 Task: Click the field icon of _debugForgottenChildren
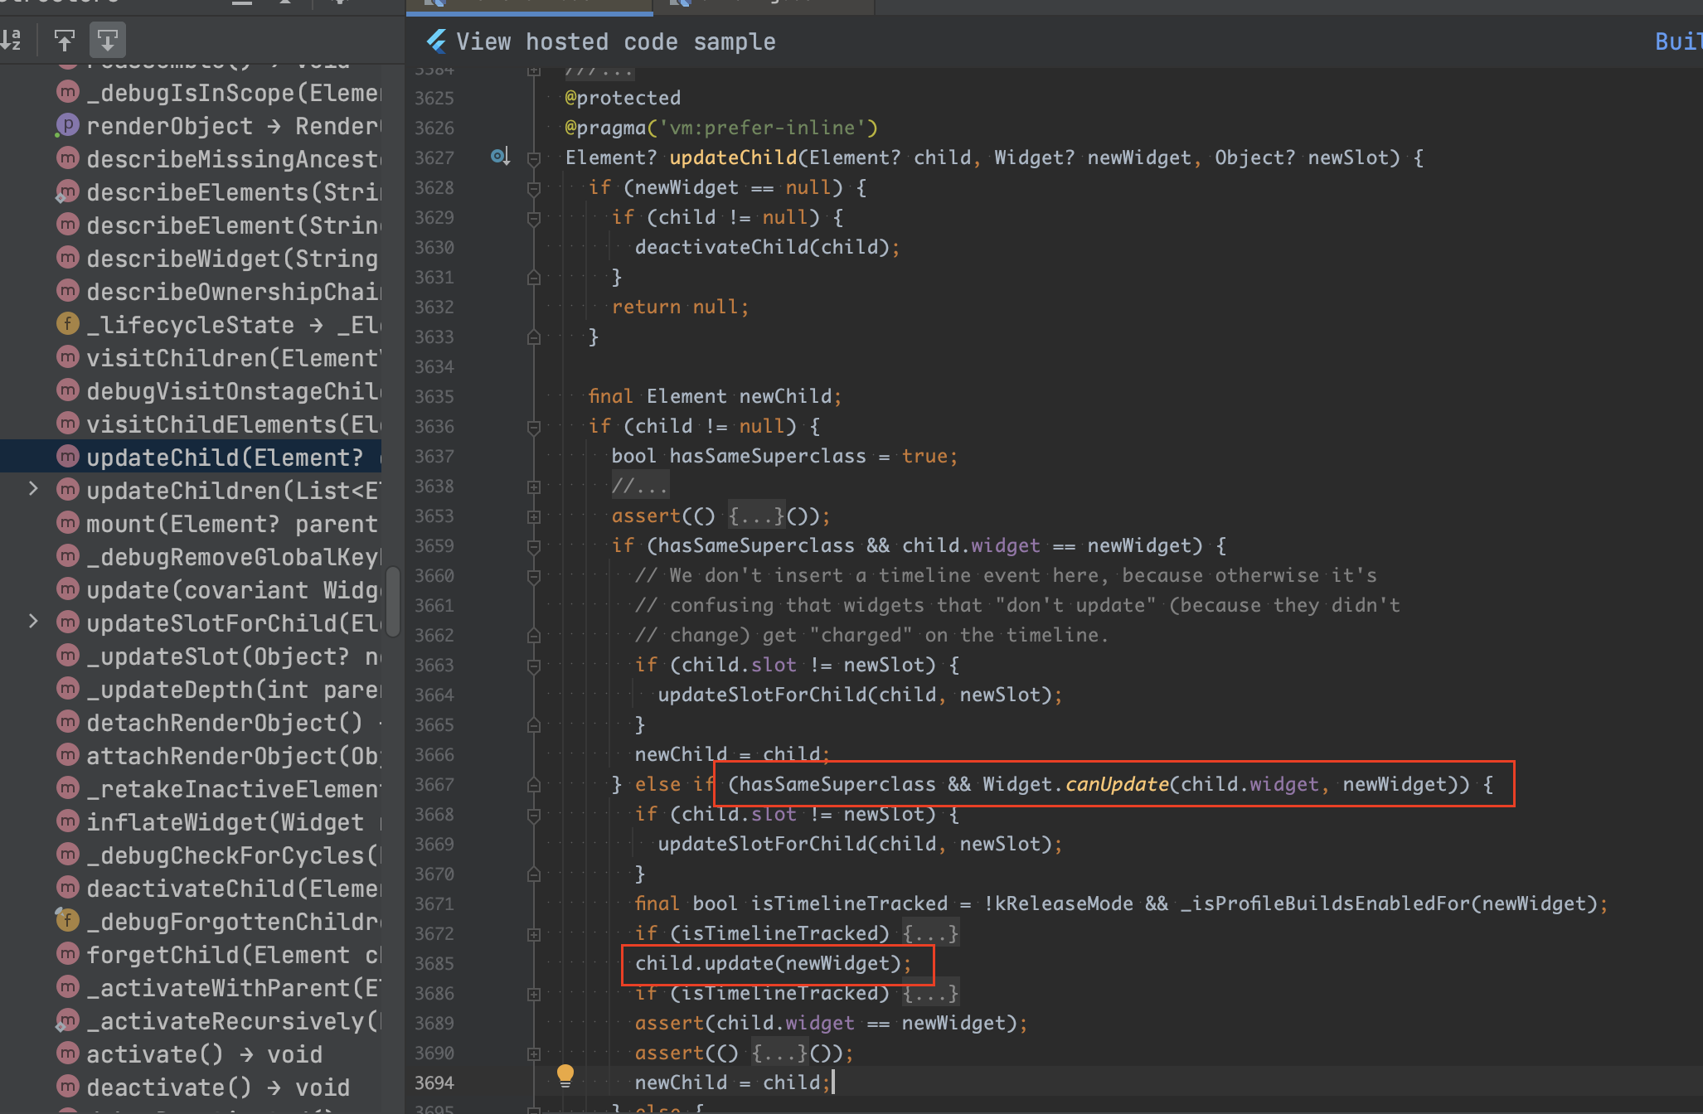[68, 921]
